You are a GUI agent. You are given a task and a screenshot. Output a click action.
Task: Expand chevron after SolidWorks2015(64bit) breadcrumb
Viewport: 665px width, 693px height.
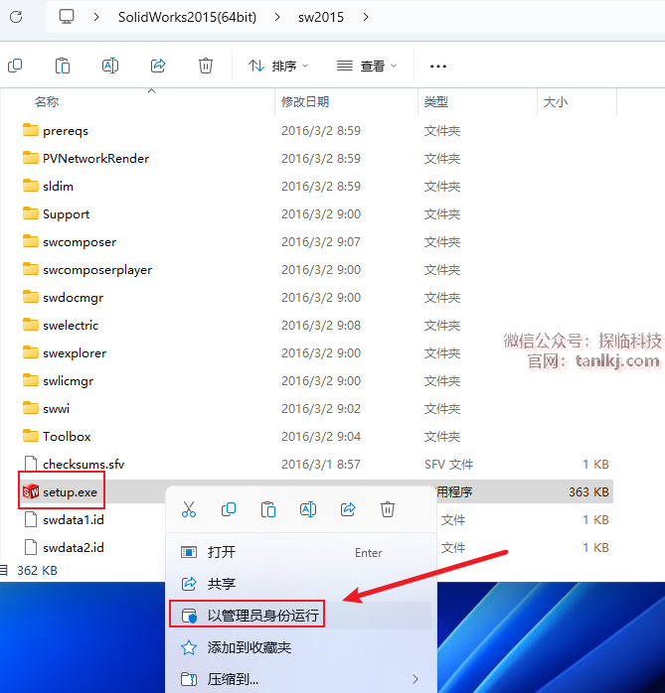pyautogui.click(x=277, y=17)
